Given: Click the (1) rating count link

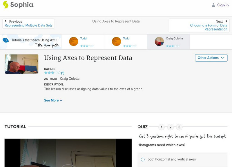Looking at the screenshot, I should 63,73.
